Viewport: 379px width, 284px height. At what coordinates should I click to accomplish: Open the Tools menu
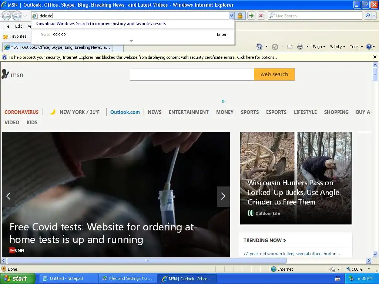click(356, 47)
